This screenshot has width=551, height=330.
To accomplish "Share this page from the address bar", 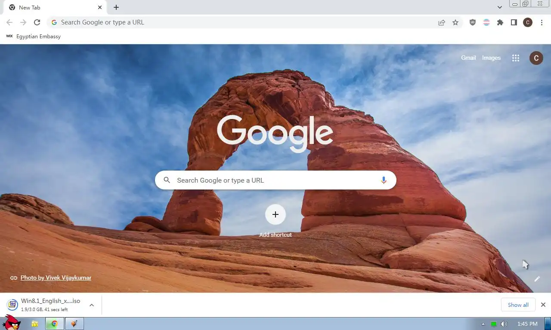I will point(442,22).
